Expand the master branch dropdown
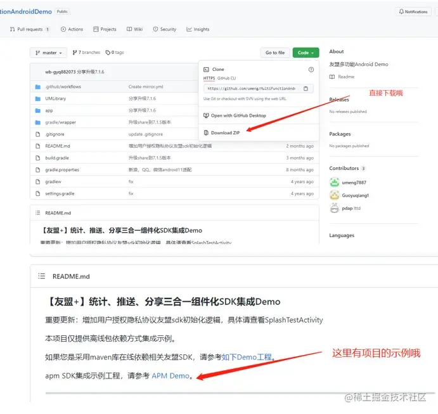 [48, 53]
